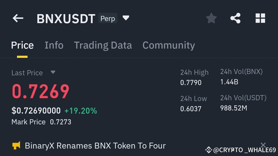Image resolution: width=278 pixels, height=156 pixels.
Task: Click the back arrow to exit the chart
Action: coord(18,18)
